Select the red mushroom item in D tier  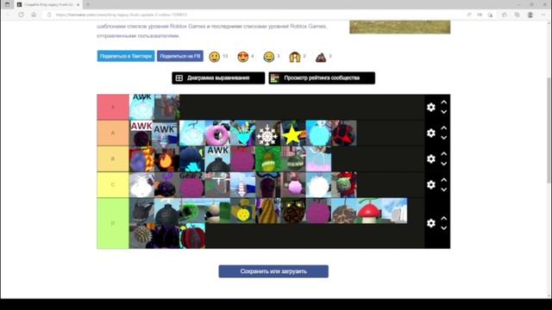click(369, 210)
